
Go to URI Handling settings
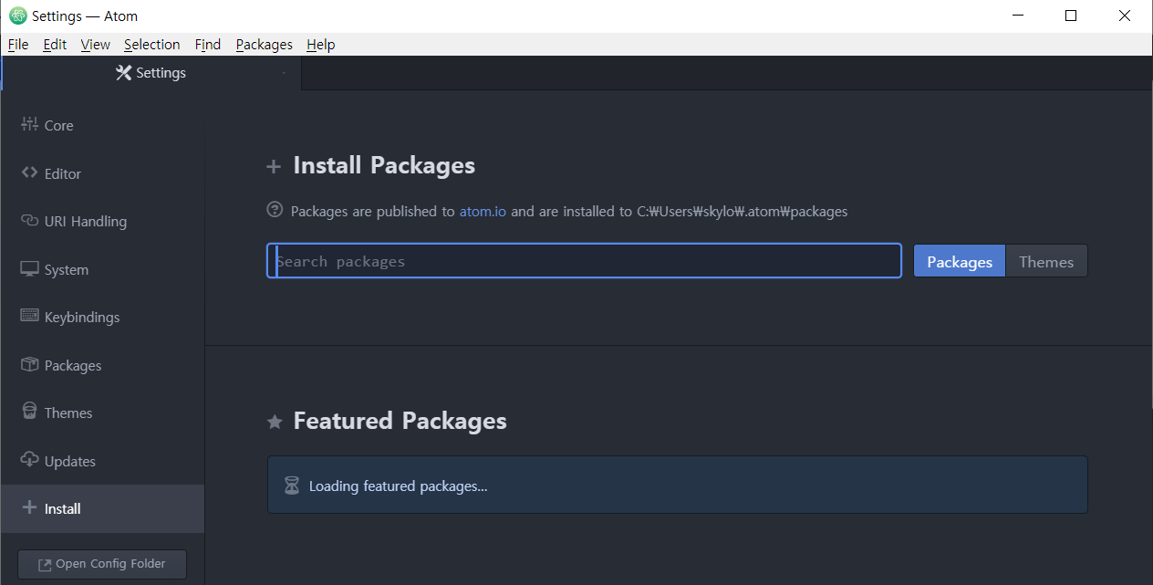tap(102, 221)
